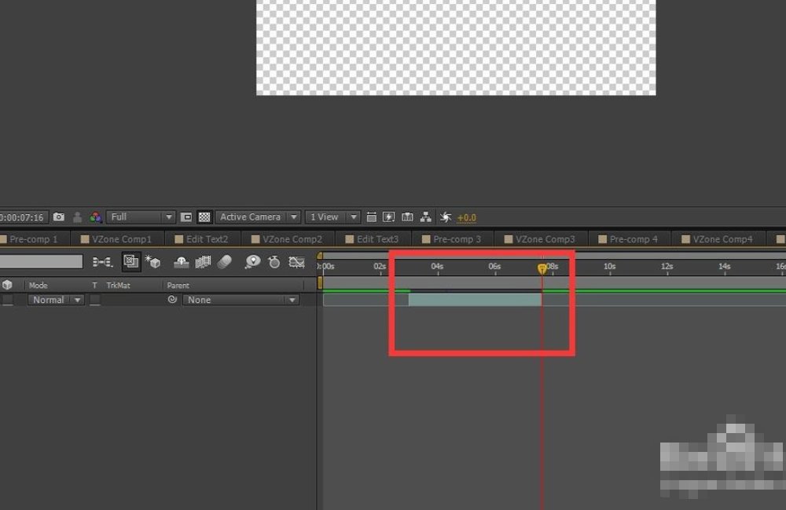Open the 1 View layout dropdown

(x=333, y=217)
